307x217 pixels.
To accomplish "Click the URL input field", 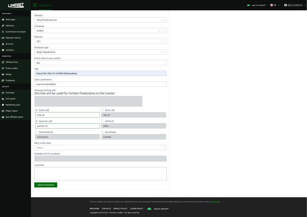I will point(101,74).
